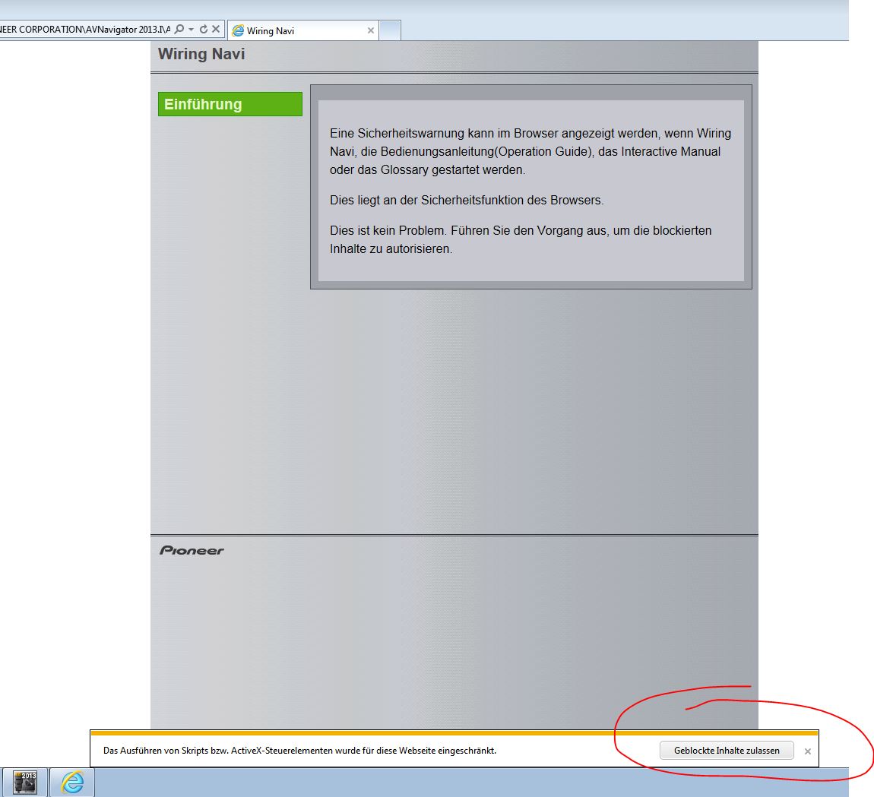Screen dimensions: 874x797
Task: Refresh the page with the reload icon
Action: [204, 30]
